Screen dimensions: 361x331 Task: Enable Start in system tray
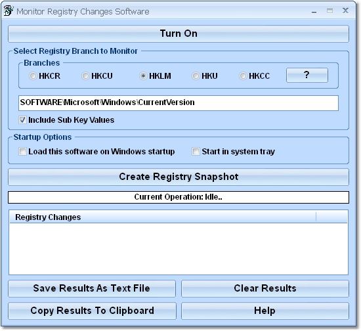coord(196,151)
